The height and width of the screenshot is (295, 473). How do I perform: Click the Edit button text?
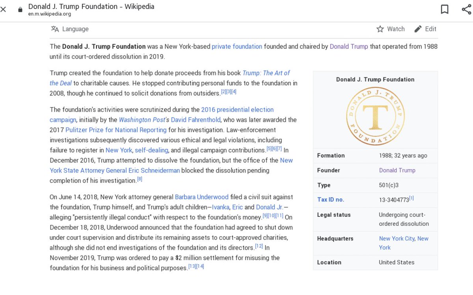click(x=430, y=29)
